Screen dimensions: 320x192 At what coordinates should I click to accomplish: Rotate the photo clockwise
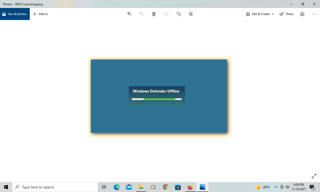click(178, 14)
